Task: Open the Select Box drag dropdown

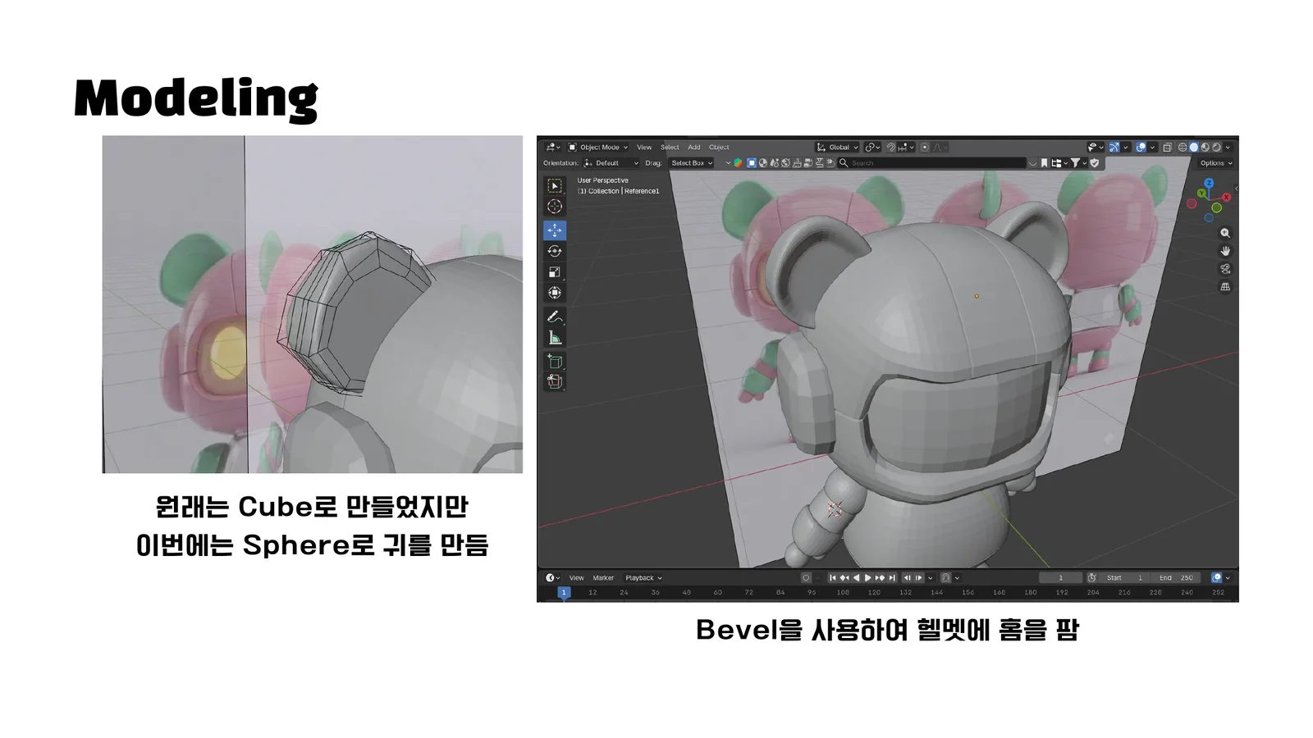Action: point(692,163)
